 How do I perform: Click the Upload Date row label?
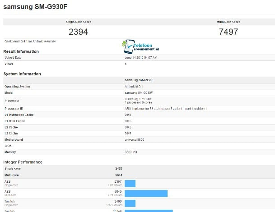click(13, 57)
